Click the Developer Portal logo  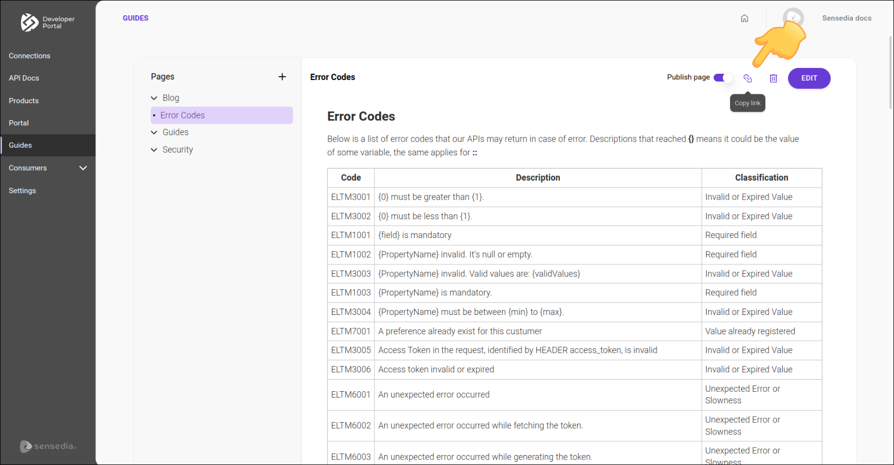47,23
